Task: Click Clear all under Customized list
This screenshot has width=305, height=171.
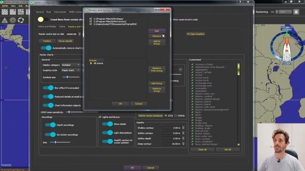Action: tap(202, 150)
